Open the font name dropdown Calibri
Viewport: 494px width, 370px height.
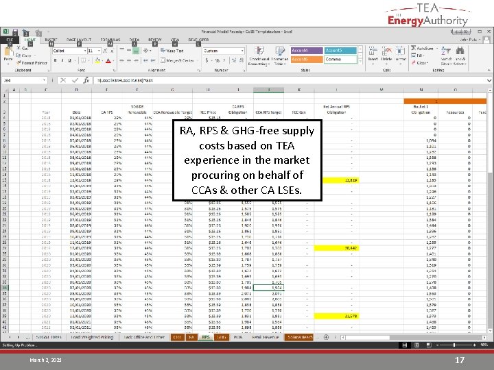click(x=85, y=51)
